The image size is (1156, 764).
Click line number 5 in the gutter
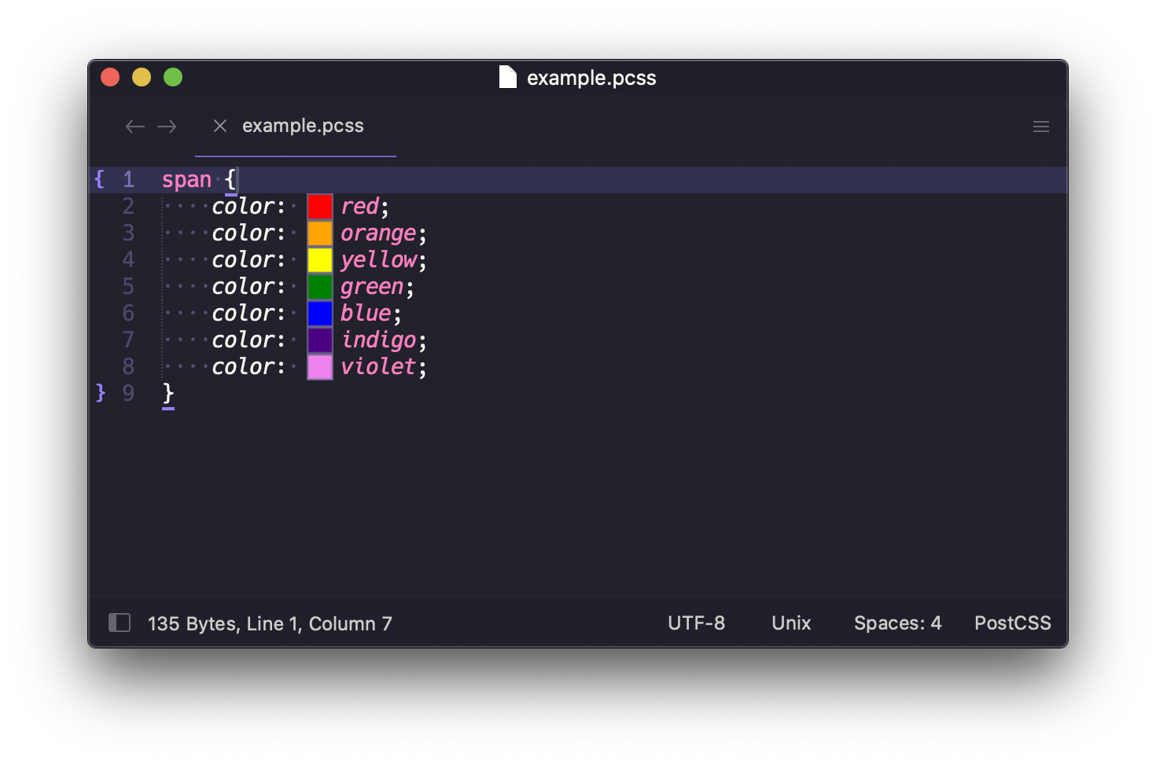click(128, 286)
